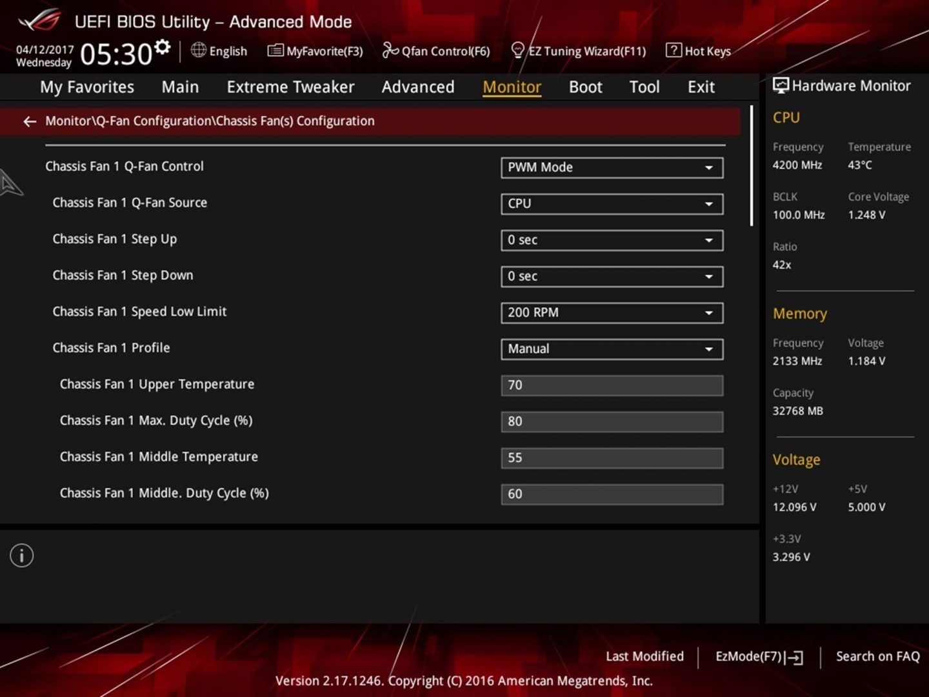Viewport: 929px width, 697px height.
Task: Click CPU frequency value 4200 MHz
Action: (797, 165)
